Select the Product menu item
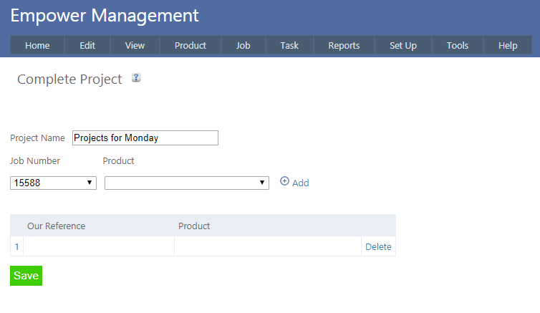 coord(191,45)
